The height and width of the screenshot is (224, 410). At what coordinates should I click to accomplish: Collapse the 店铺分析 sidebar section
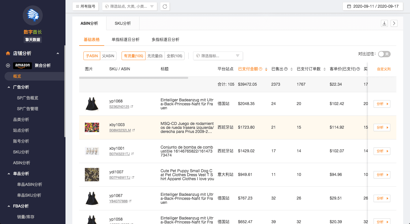point(58,54)
